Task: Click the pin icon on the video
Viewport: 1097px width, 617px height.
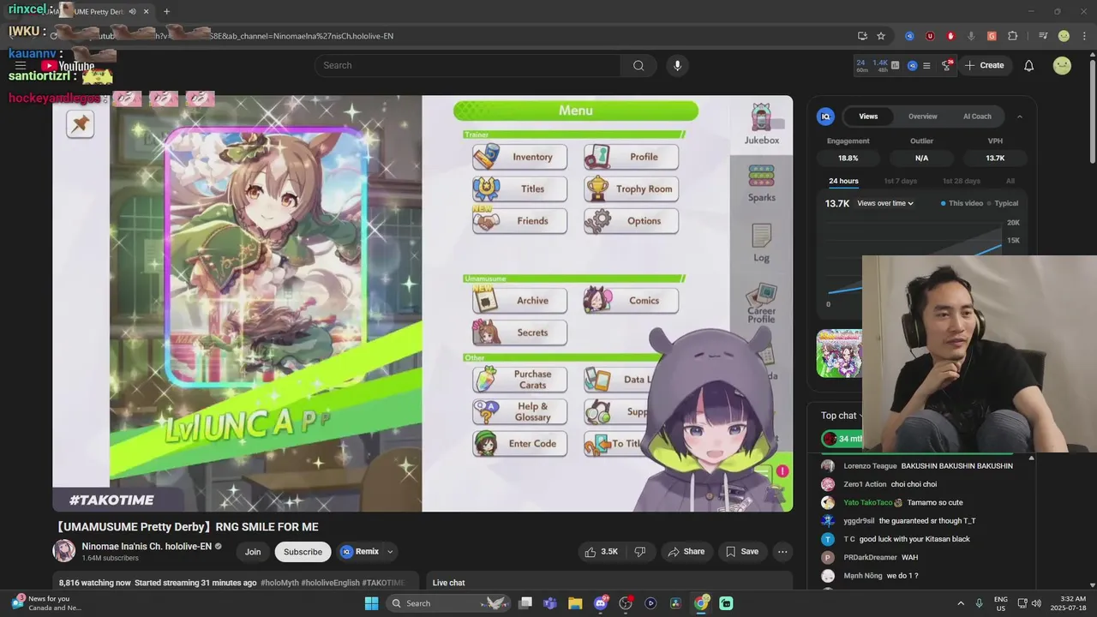Action: click(80, 124)
